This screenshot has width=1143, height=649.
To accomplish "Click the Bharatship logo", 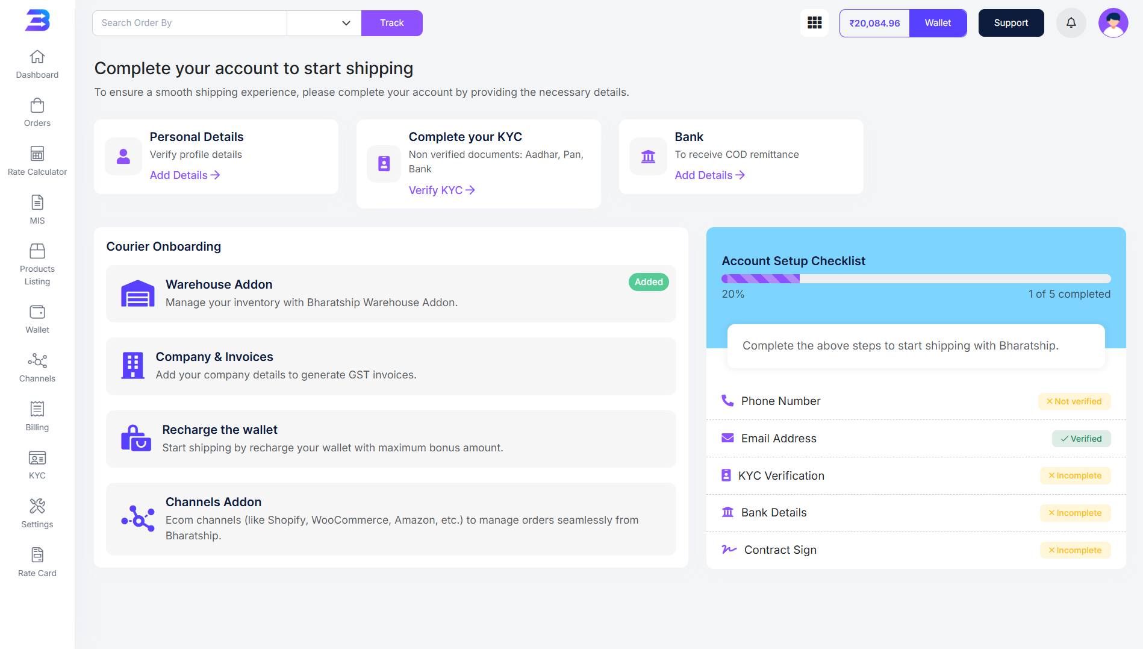I will (37, 20).
